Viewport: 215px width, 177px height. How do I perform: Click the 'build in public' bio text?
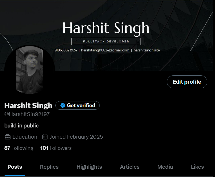21,126
